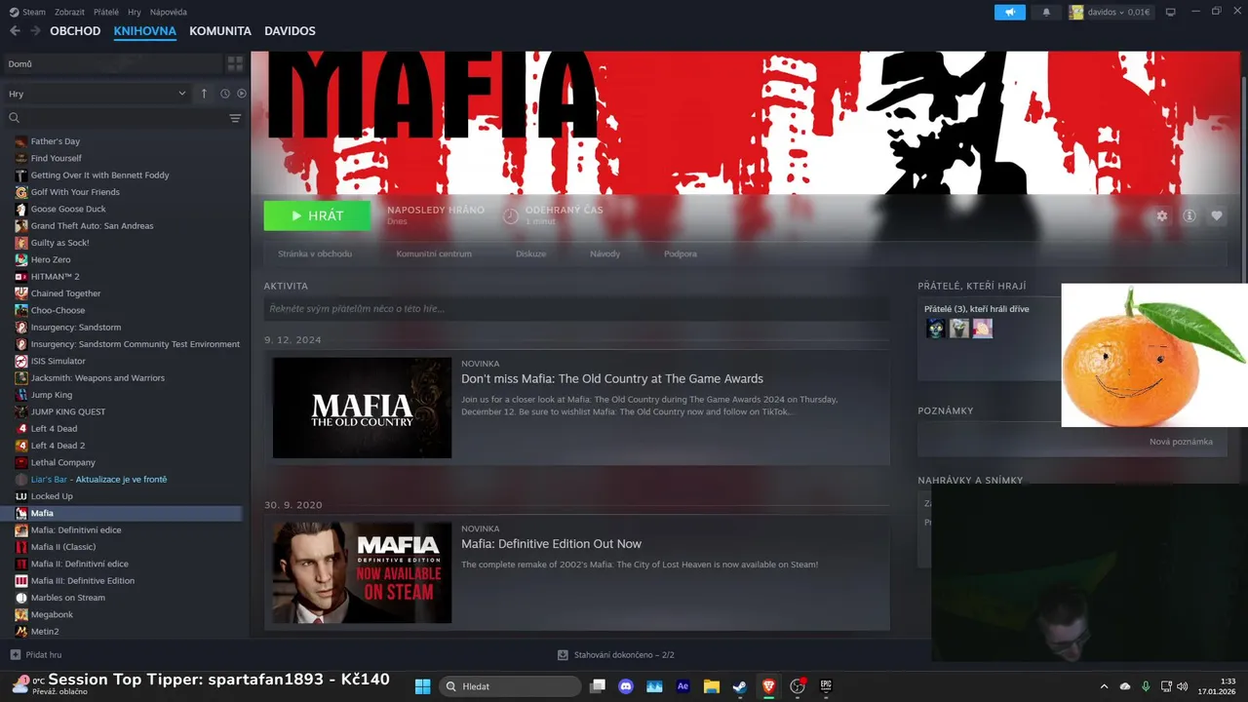Open Epic Games launcher from taskbar
The image size is (1248, 702).
tap(826, 686)
